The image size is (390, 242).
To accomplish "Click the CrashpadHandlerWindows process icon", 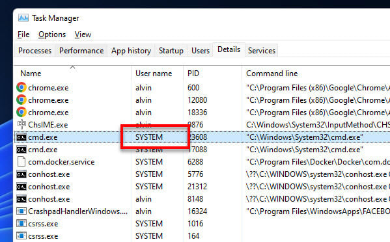I will pyautogui.click(x=21, y=211).
